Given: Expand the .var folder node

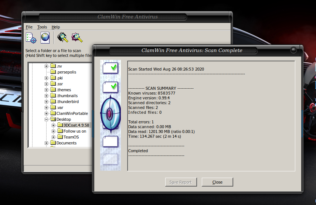Looking at the screenshot, I should [46, 108].
